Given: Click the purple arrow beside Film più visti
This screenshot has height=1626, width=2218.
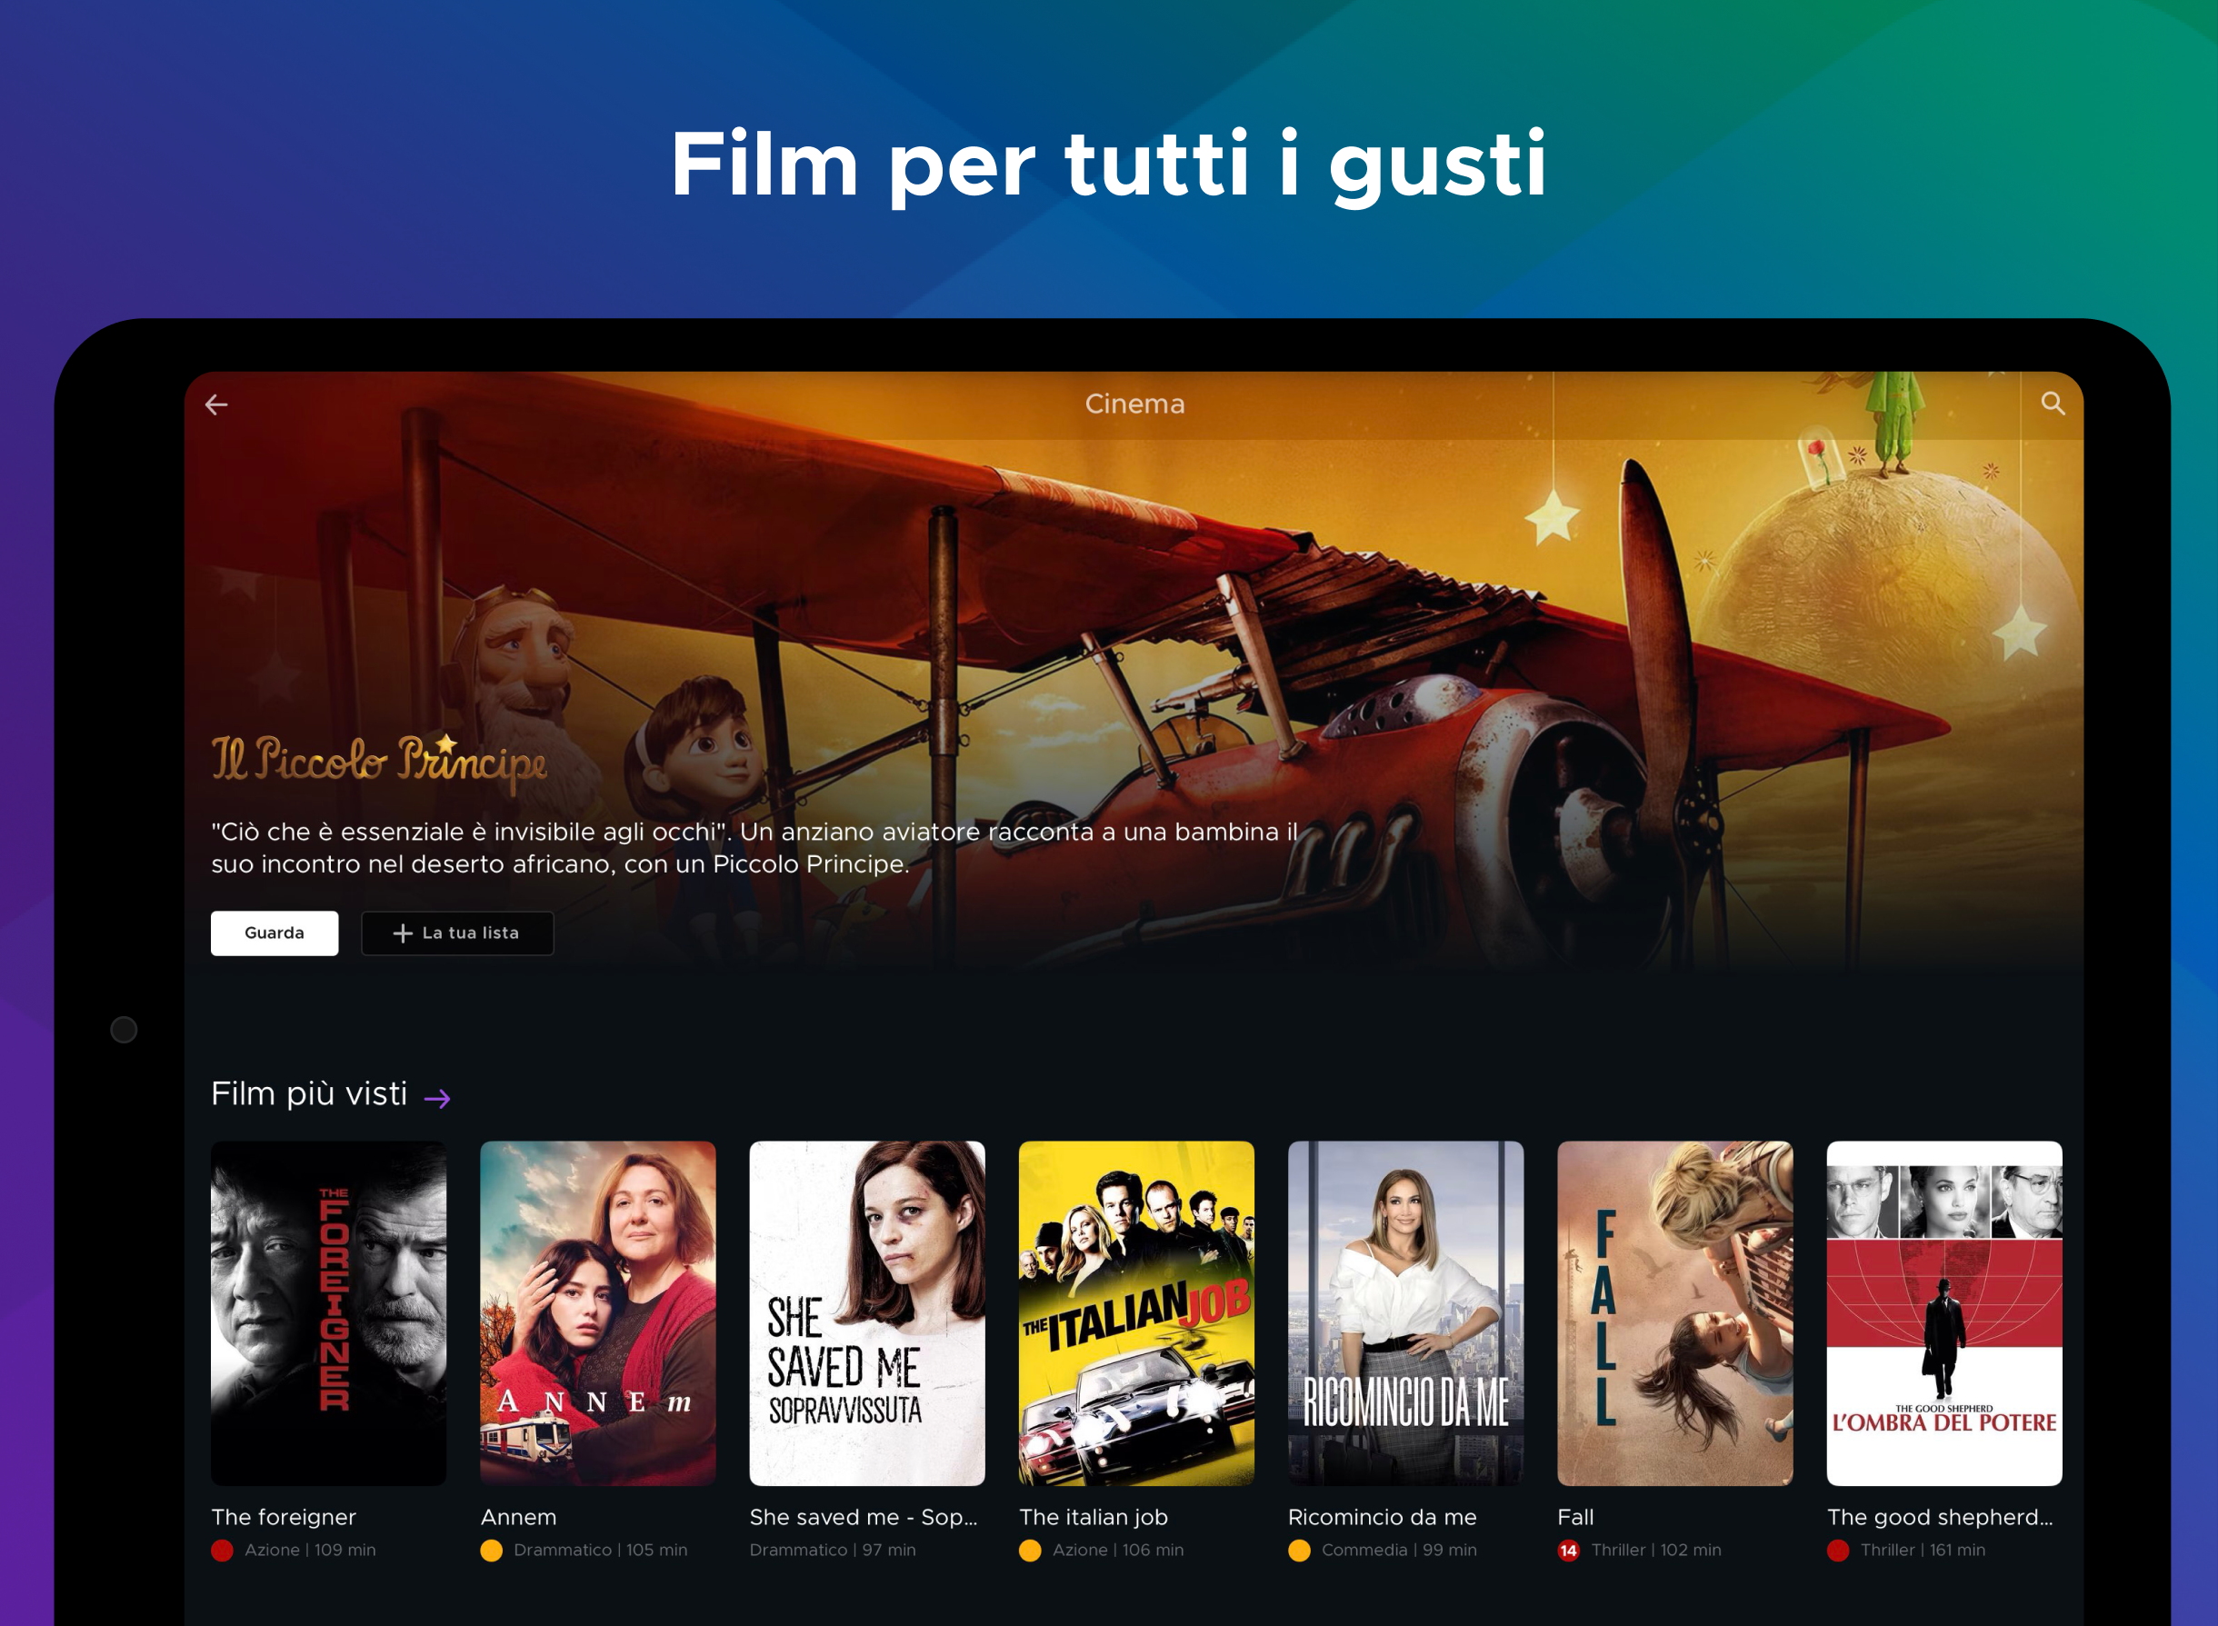Looking at the screenshot, I should [437, 1099].
